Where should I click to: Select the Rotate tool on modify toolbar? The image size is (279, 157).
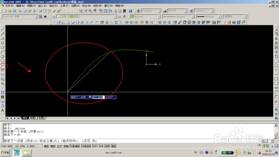(x=276, y=56)
